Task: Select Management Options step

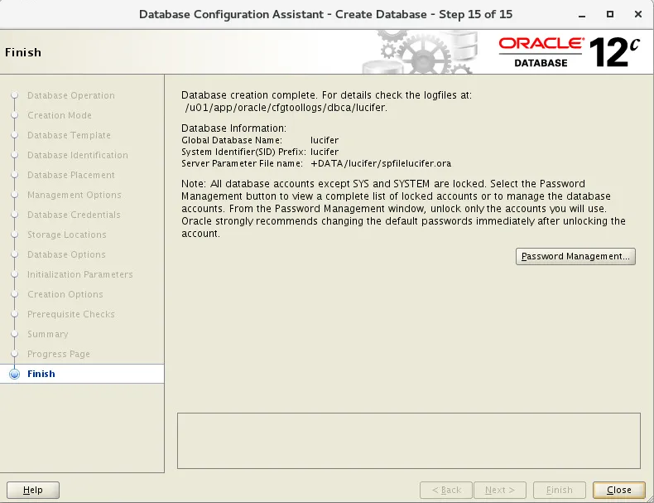Action: click(75, 195)
